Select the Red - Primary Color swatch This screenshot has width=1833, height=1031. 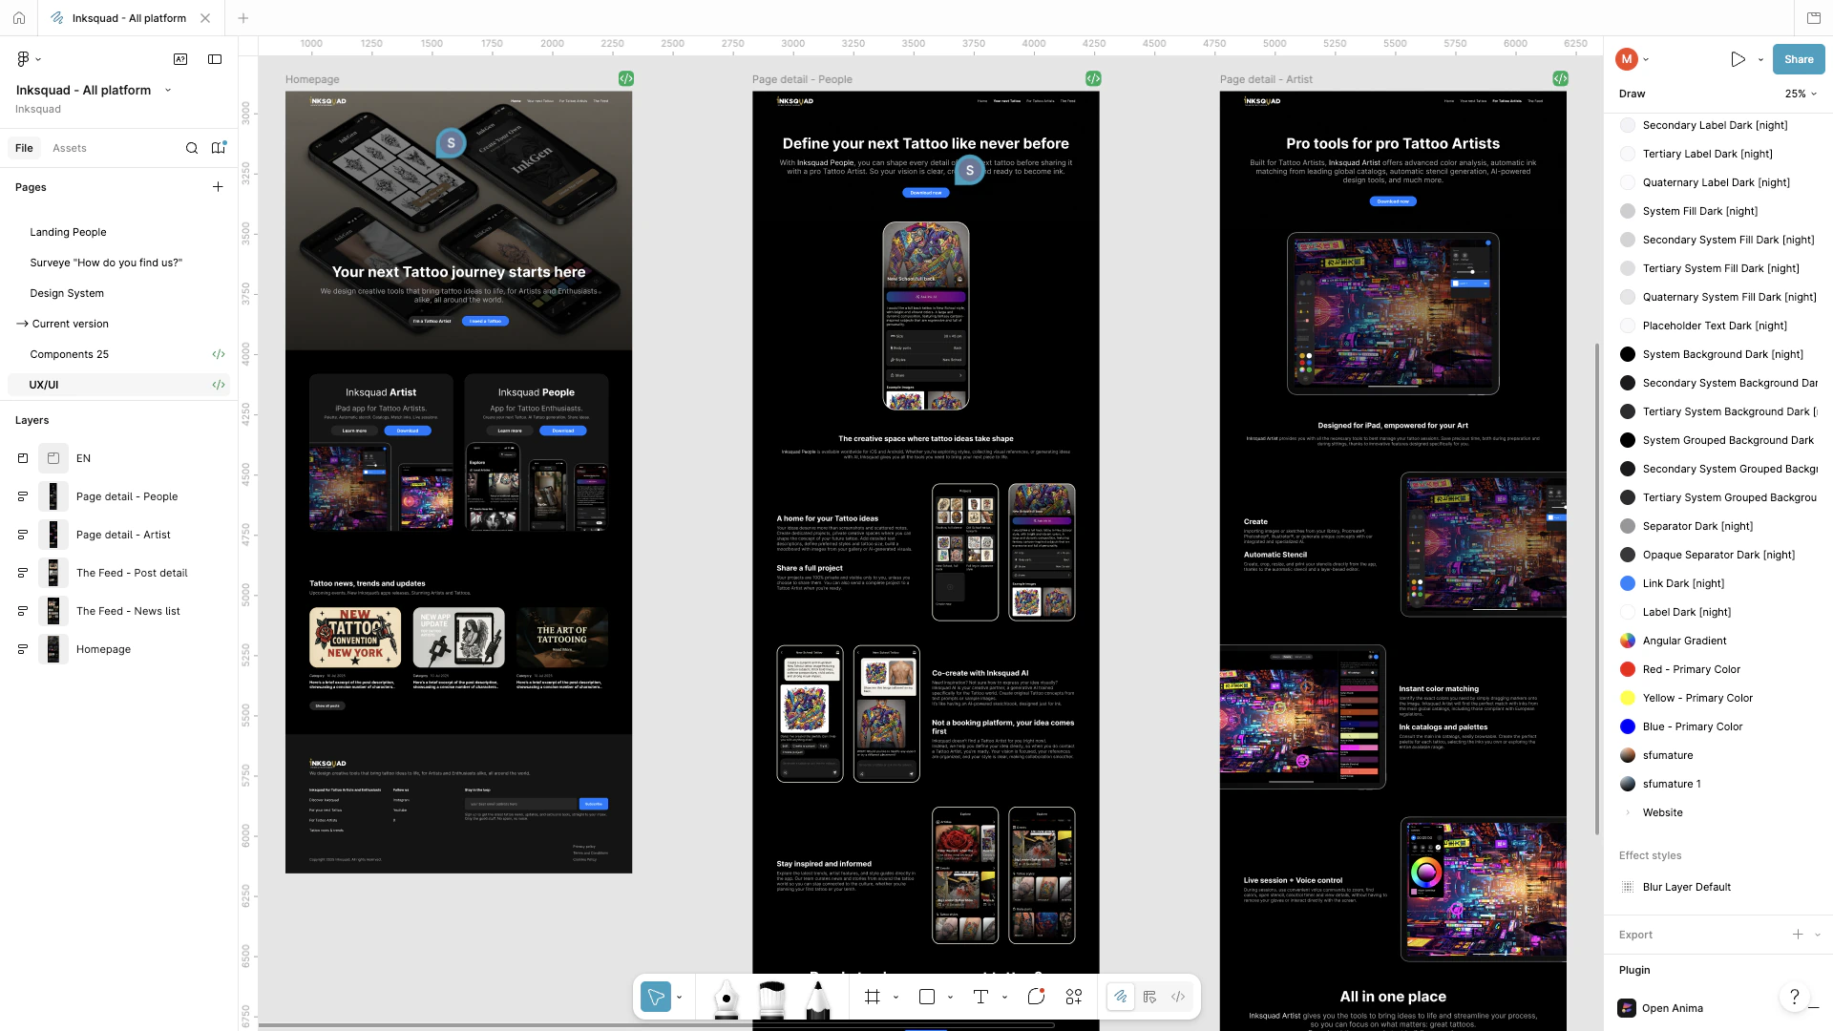(1628, 669)
